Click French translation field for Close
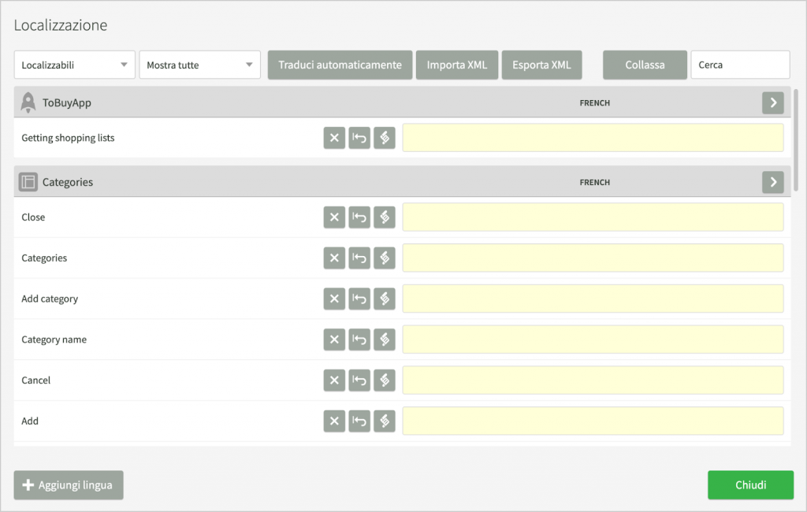 (593, 217)
